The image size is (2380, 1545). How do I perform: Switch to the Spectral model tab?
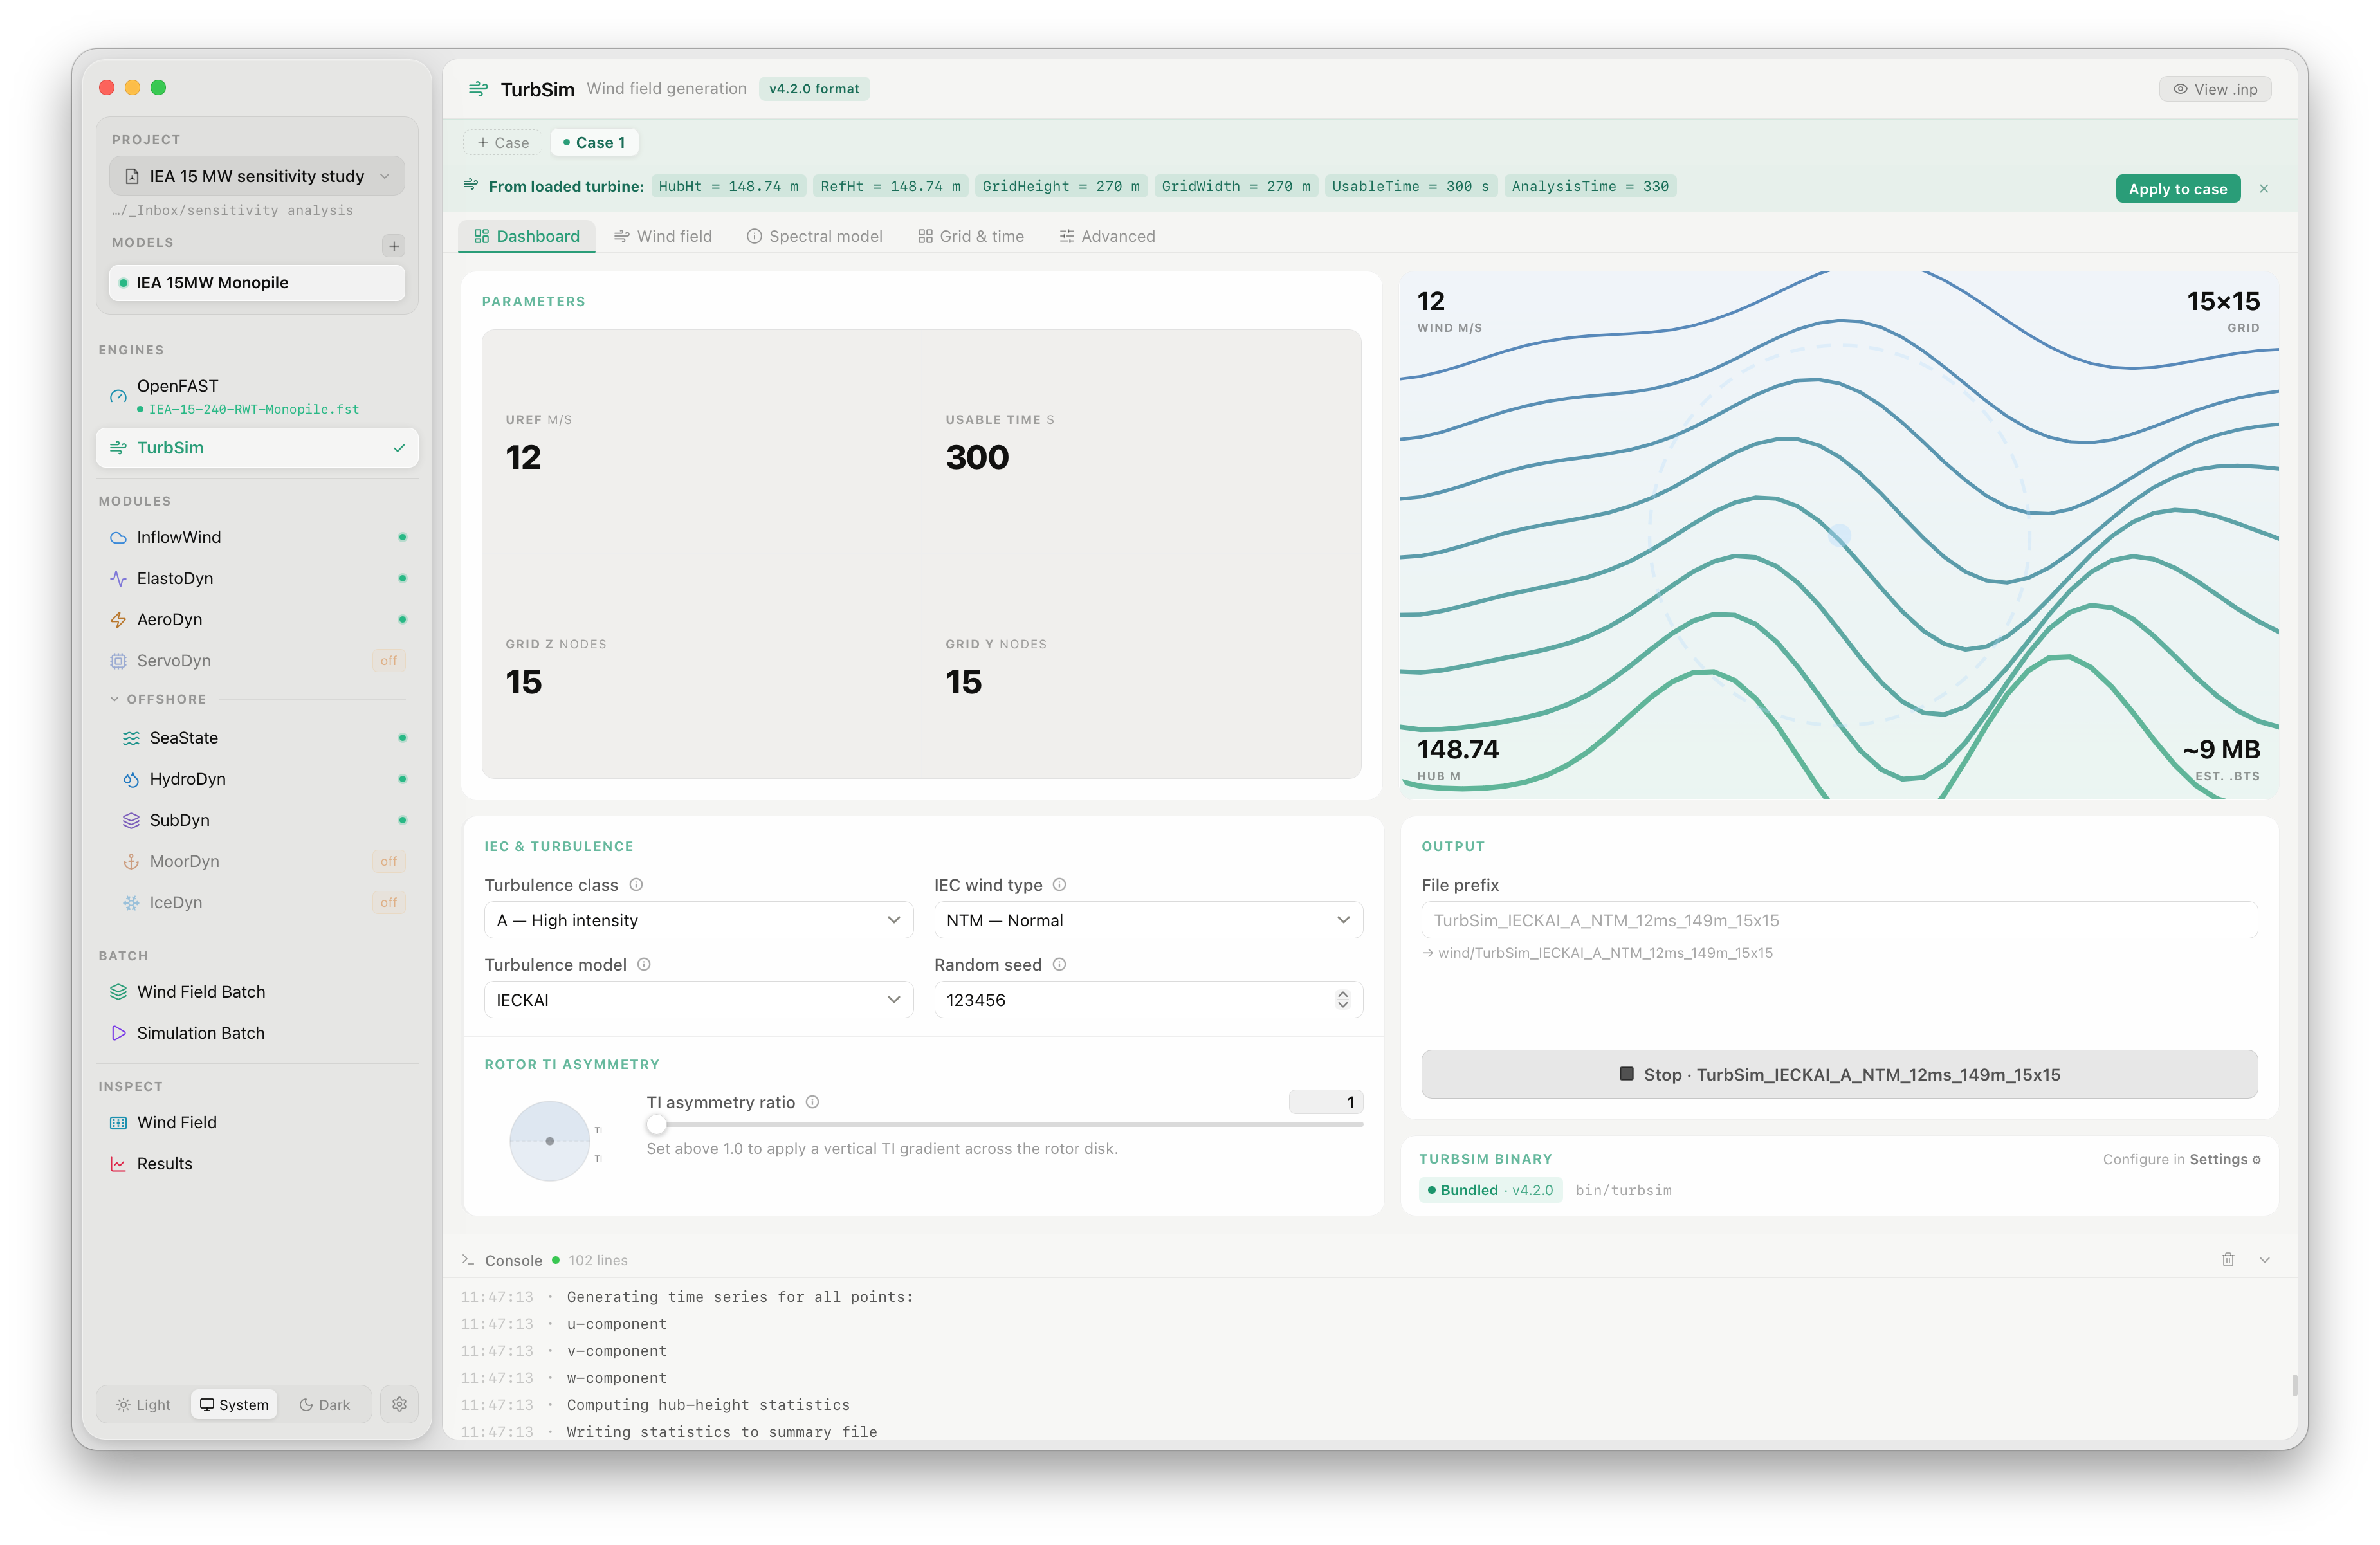pyautogui.click(x=814, y=236)
